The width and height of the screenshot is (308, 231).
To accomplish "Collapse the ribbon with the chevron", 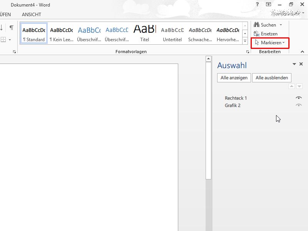I will (x=302, y=52).
